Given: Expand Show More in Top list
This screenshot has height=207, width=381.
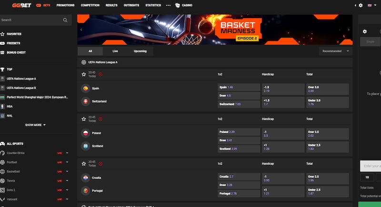Looking at the screenshot, I should (x=35, y=125).
